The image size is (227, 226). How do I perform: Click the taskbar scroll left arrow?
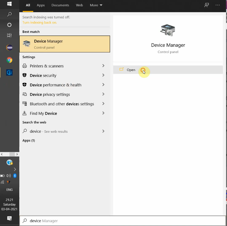tap(2, 154)
